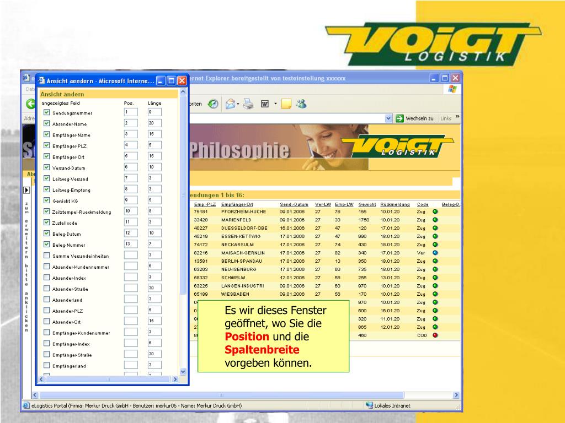
Task: Click the green status dot for SCHWELM row
Action: pos(435,278)
